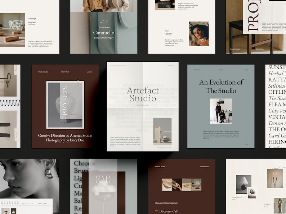Open the Auro Yoga studio interior photo
Image resolution: width=286 pixels, height=214 pixels.
pos(12,30)
